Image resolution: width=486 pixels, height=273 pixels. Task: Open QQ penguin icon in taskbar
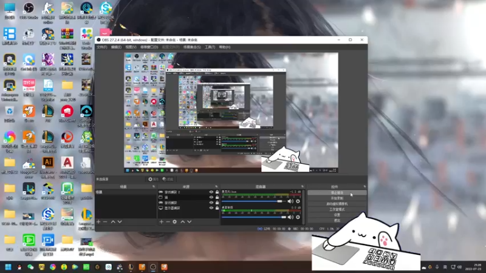pos(19,267)
